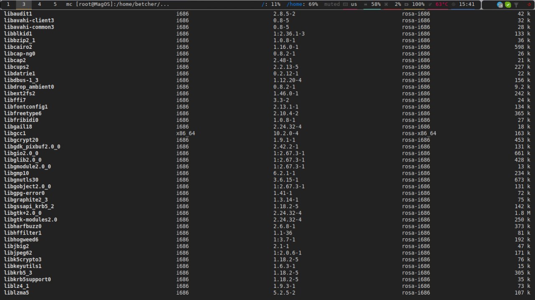Select the libgdk_pixbuf2.0_0 package name
The image size is (535, 300).
(32, 147)
